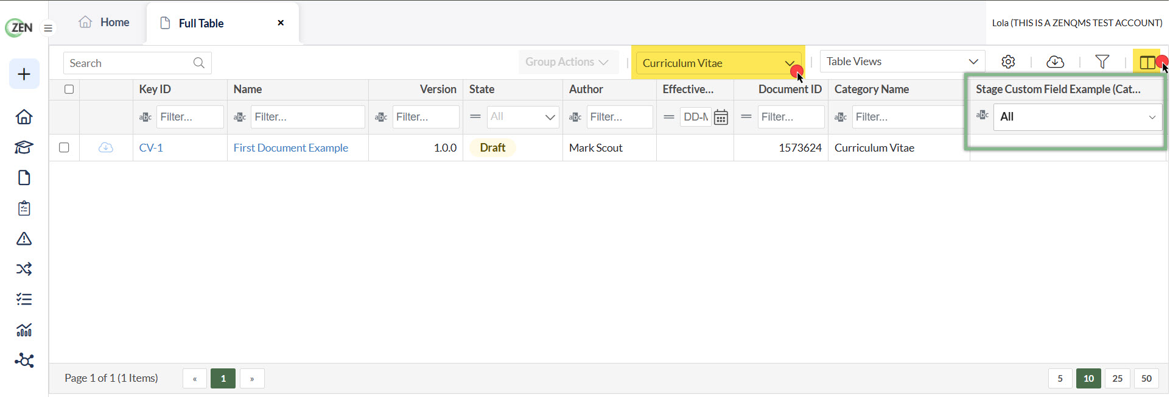The height and width of the screenshot is (397, 1170).
Task: Expand the Group Actions dropdown
Action: point(567,62)
